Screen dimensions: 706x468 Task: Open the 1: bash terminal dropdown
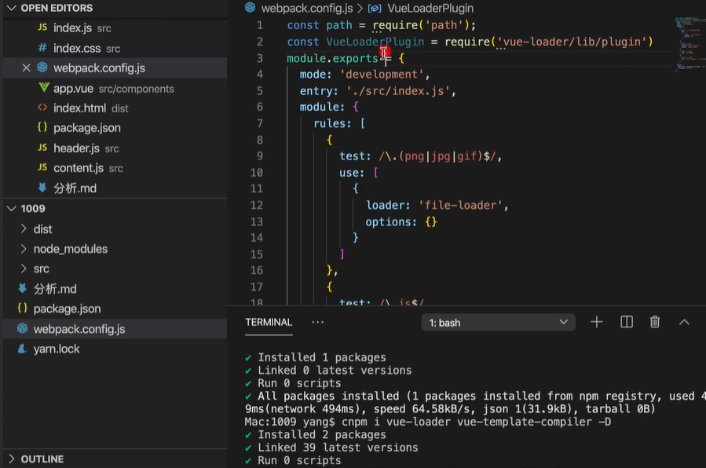498,323
